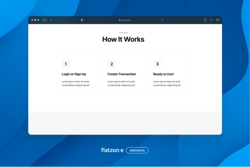Open the Share icon in the toolbar
The height and width of the screenshot is (167, 250).
205,20
